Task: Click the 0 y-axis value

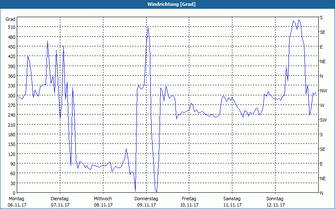Action: coord(14,193)
